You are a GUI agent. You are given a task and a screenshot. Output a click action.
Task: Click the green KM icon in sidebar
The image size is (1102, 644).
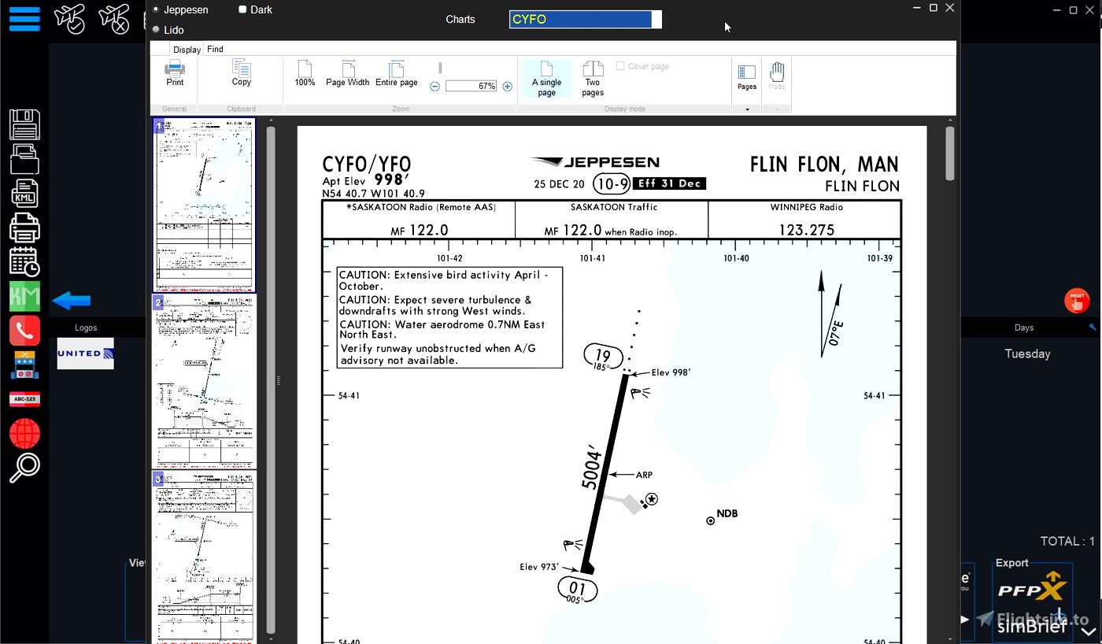[x=24, y=296]
